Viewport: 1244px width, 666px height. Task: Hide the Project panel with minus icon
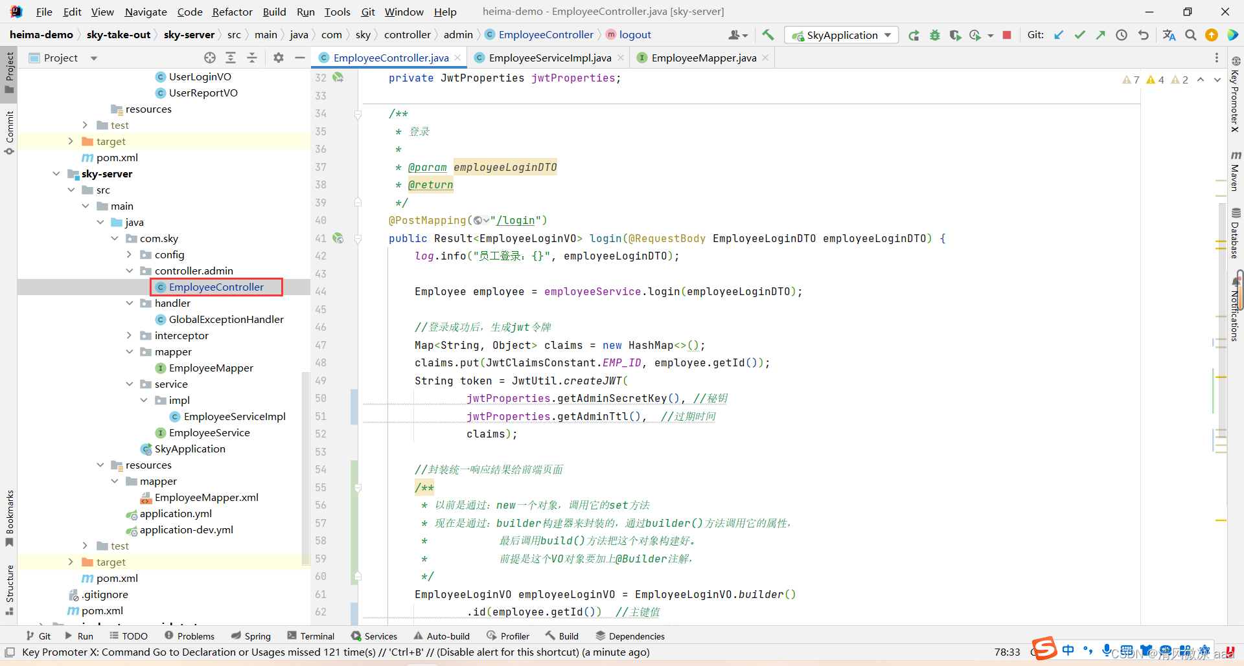(x=300, y=58)
